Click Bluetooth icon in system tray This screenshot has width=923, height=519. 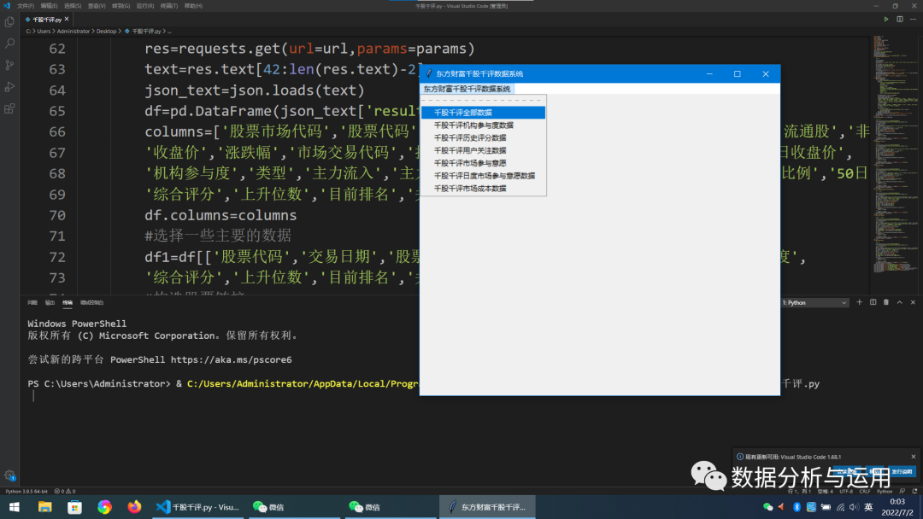pos(797,507)
